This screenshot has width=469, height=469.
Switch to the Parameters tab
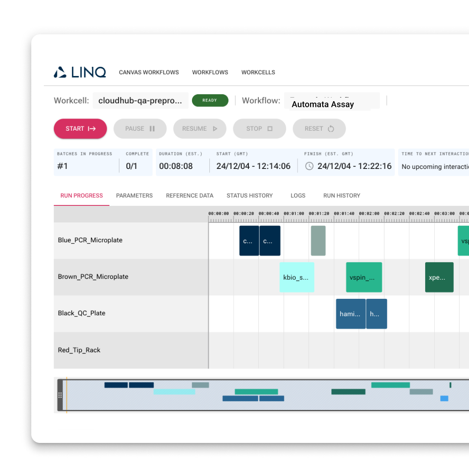[x=134, y=195]
